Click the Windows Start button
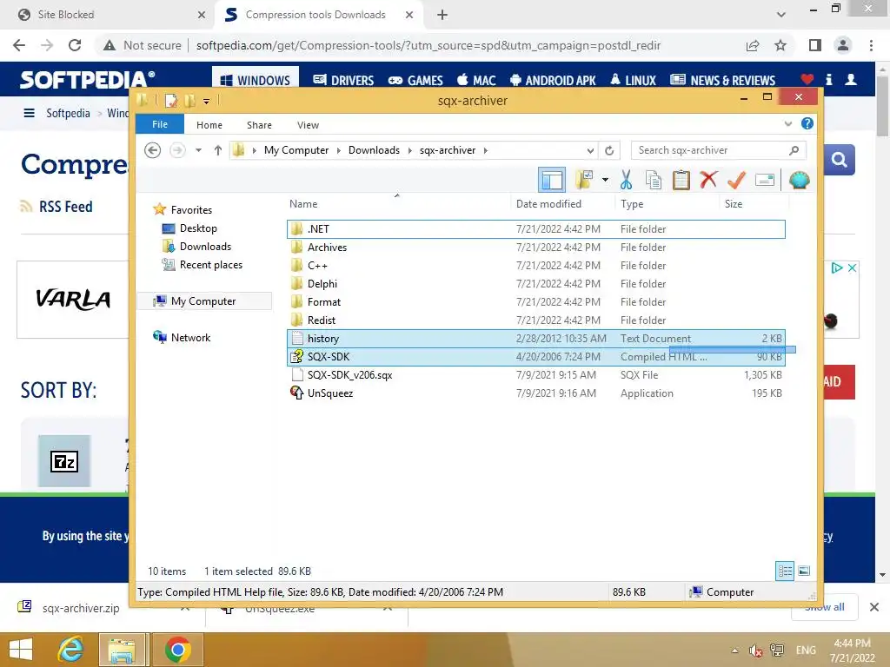 point(21,650)
